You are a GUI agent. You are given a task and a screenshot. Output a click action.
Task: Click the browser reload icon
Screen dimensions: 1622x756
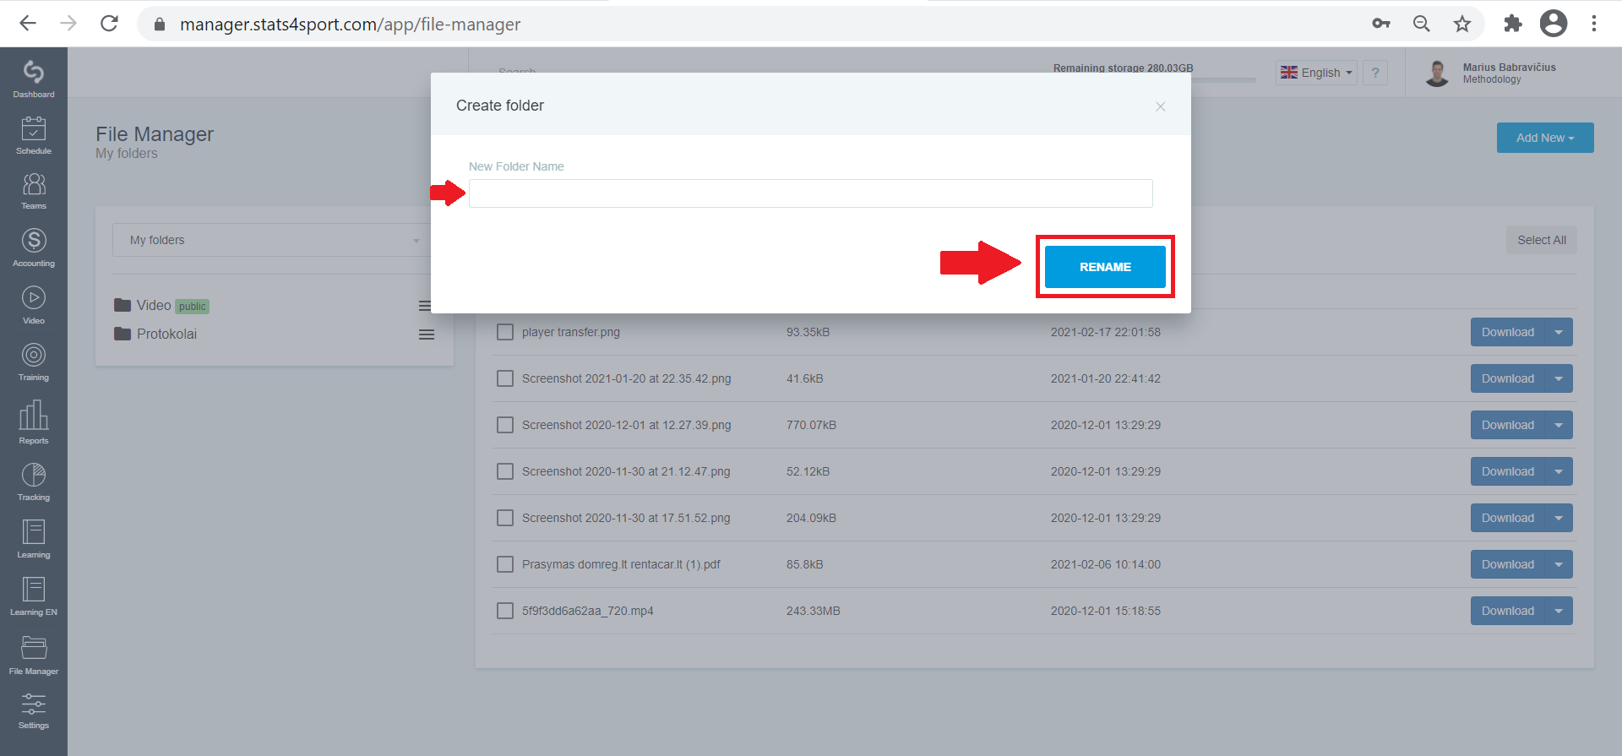(x=109, y=24)
